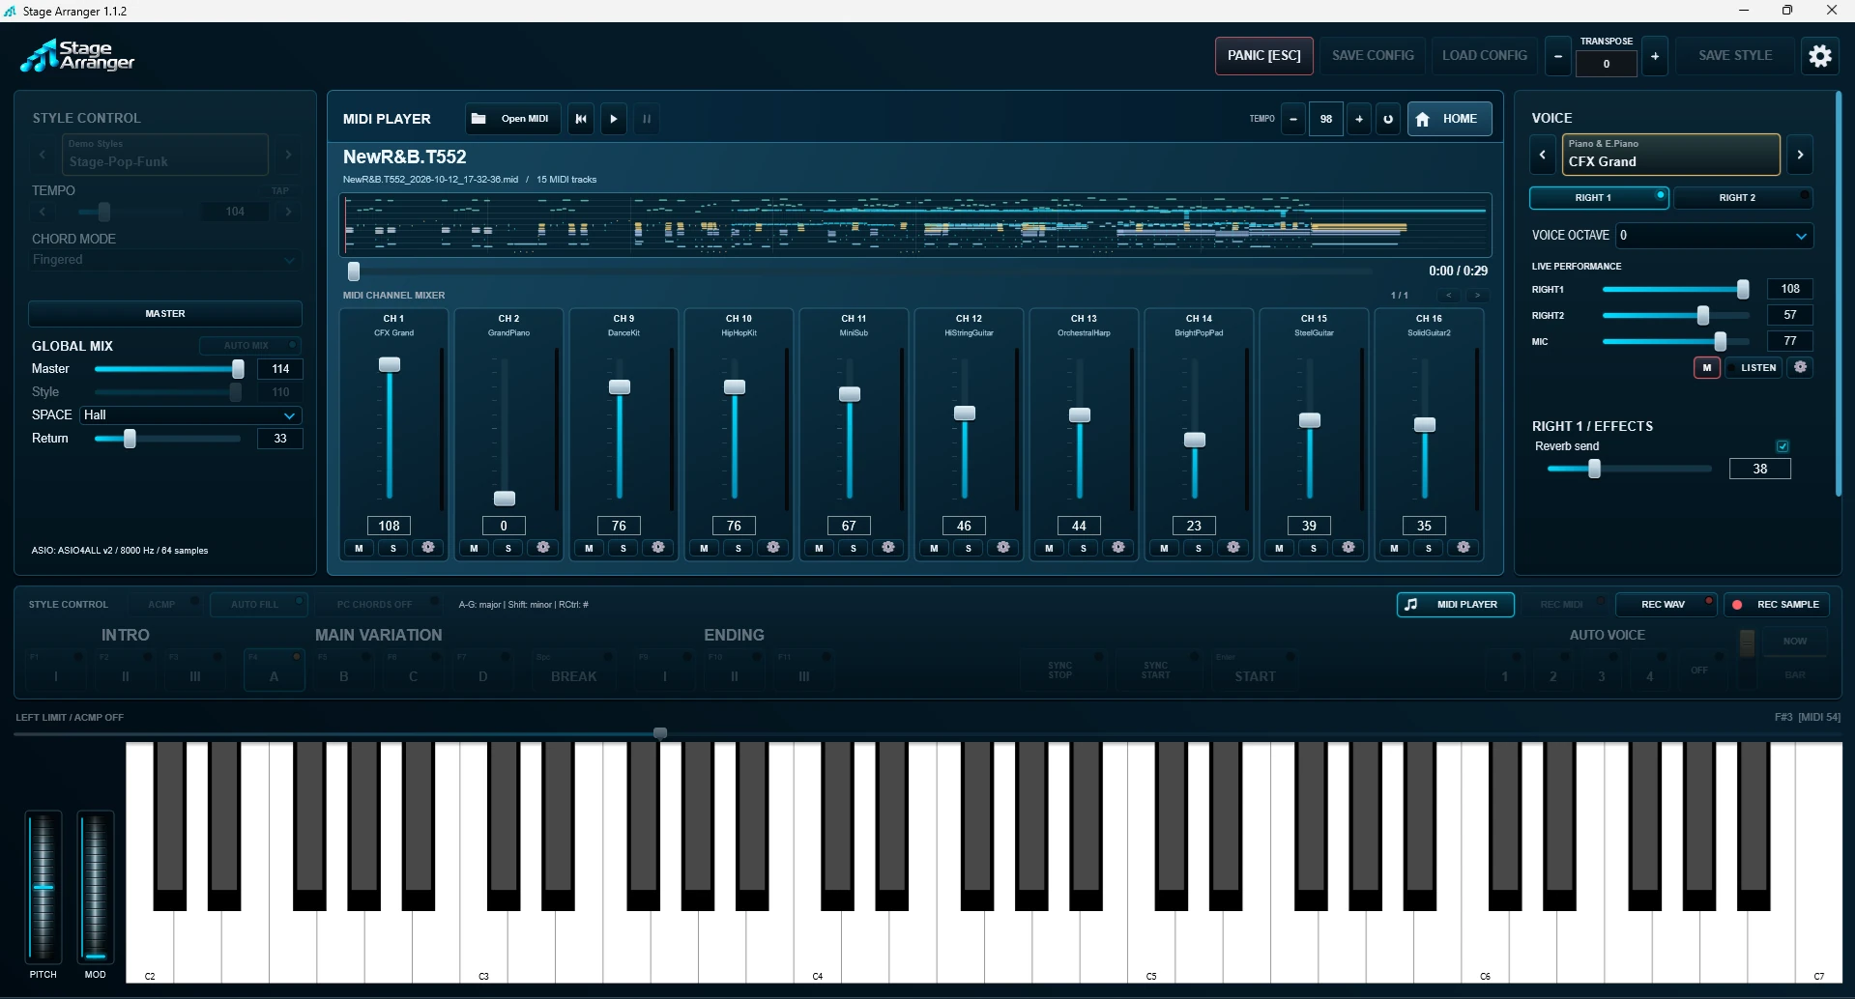The image size is (1855, 999).
Task: Switch to RIGHT 2 voice tab
Action: [1744, 197]
